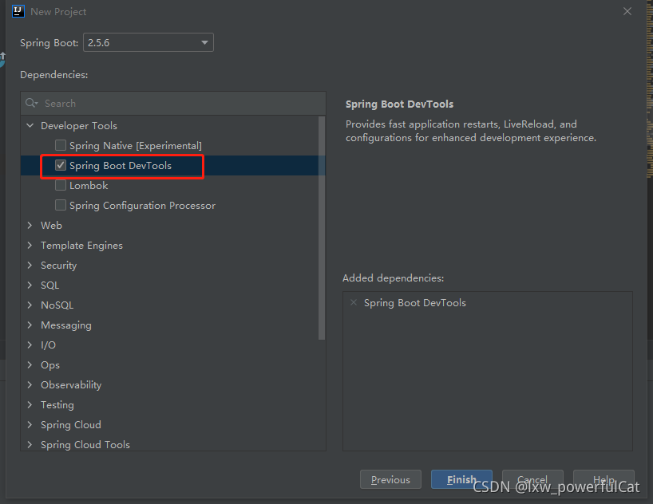Screen dimensions: 653x504
Task: Click the dependency list vertical scrollbar
Action: [322, 228]
